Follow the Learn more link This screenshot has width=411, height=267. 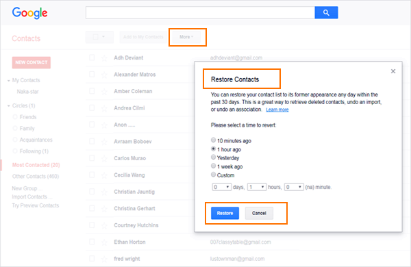tap(277, 110)
